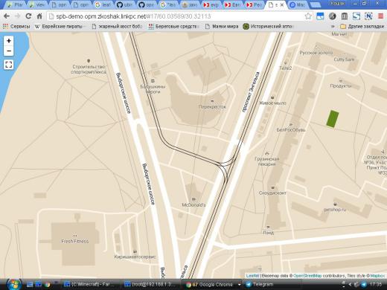The height and width of the screenshot is (290, 387).
Task: Zoom in the map with plus button
Action: point(9,41)
